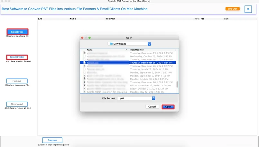Click the sort arrow in the Name column header
The width and height of the screenshot is (259, 147).
[126, 50]
